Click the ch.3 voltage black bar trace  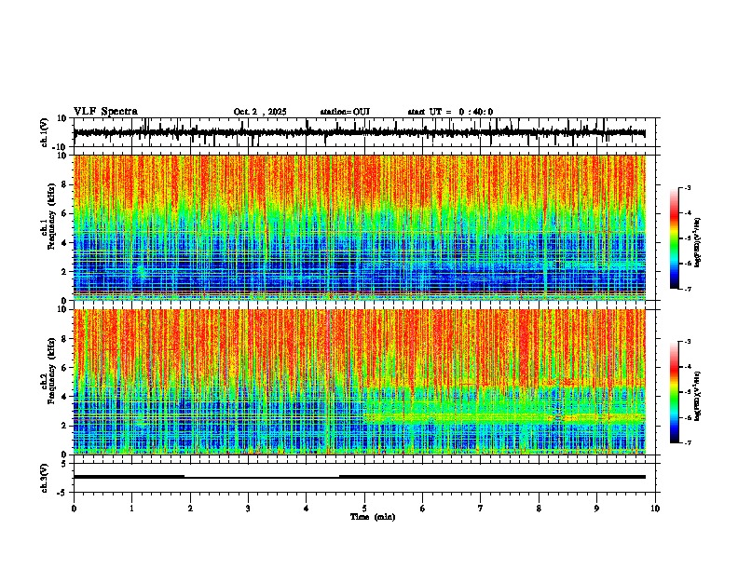point(359,477)
